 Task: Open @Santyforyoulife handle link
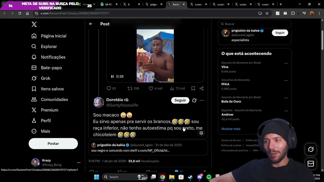tap(122, 105)
